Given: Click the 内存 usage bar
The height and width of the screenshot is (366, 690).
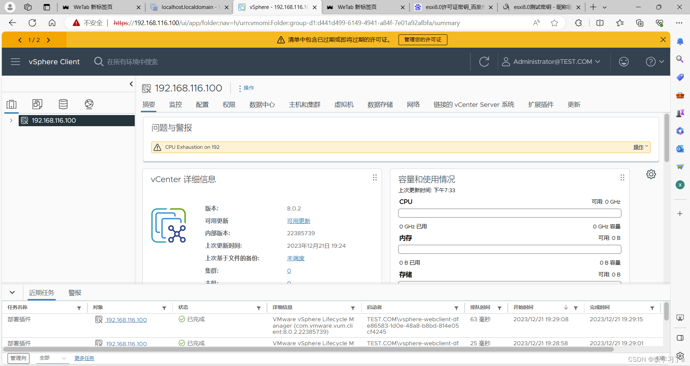Looking at the screenshot, I should pos(510,249).
